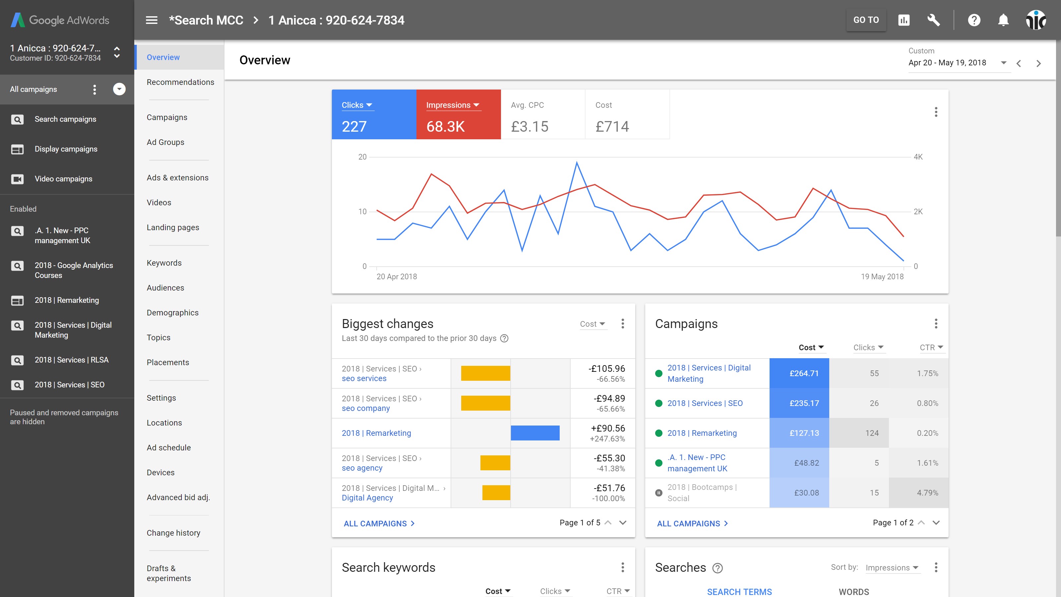The image size is (1061, 597).
Task: Click the video campaigns icon
Action: [18, 178]
